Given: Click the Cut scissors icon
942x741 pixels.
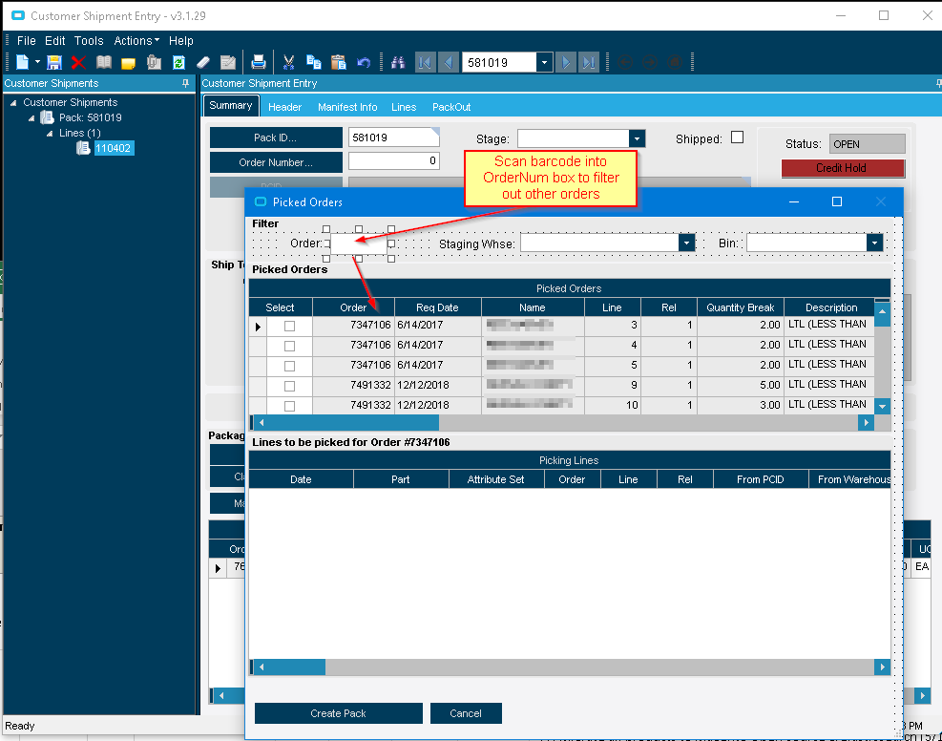Looking at the screenshot, I should pyautogui.click(x=288, y=62).
